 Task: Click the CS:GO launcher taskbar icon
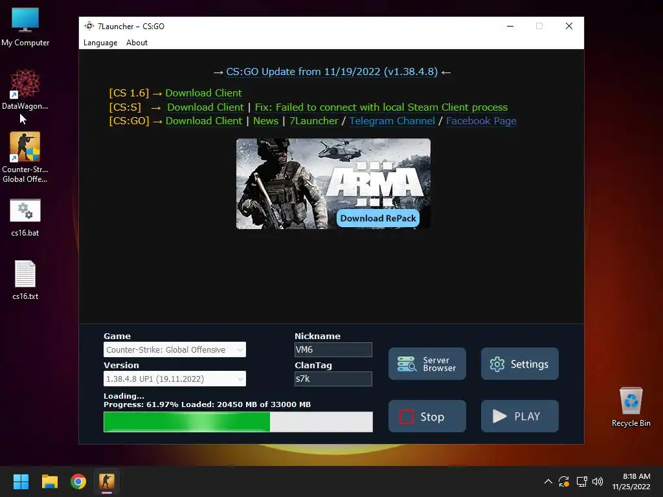click(x=107, y=481)
